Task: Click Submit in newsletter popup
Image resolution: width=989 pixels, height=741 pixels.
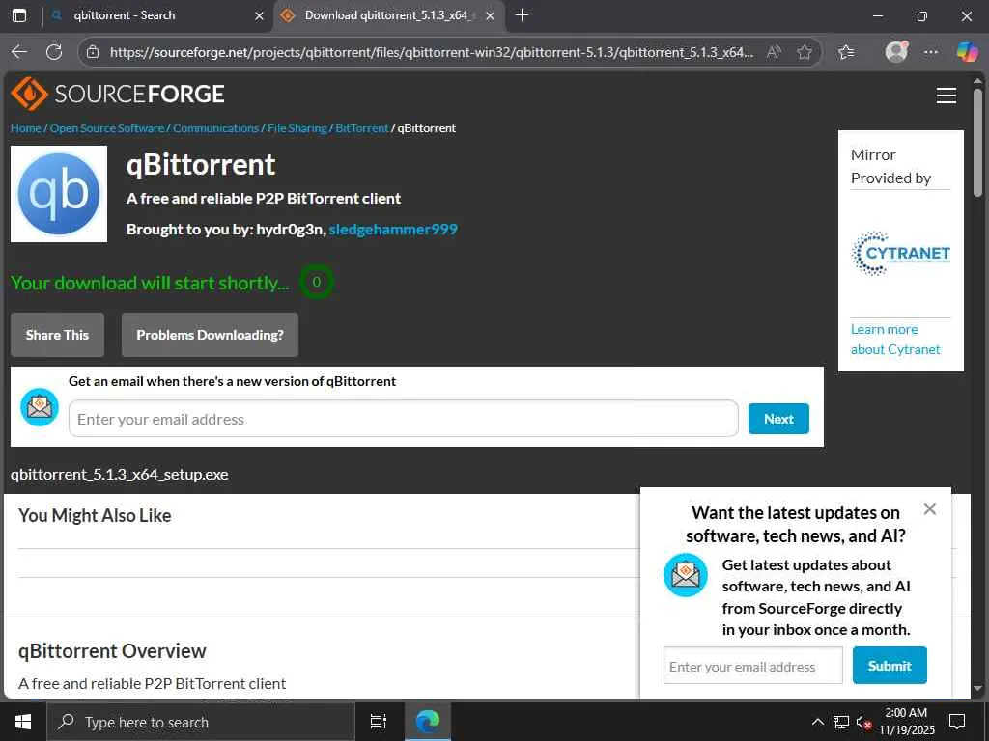Action: pos(890,666)
